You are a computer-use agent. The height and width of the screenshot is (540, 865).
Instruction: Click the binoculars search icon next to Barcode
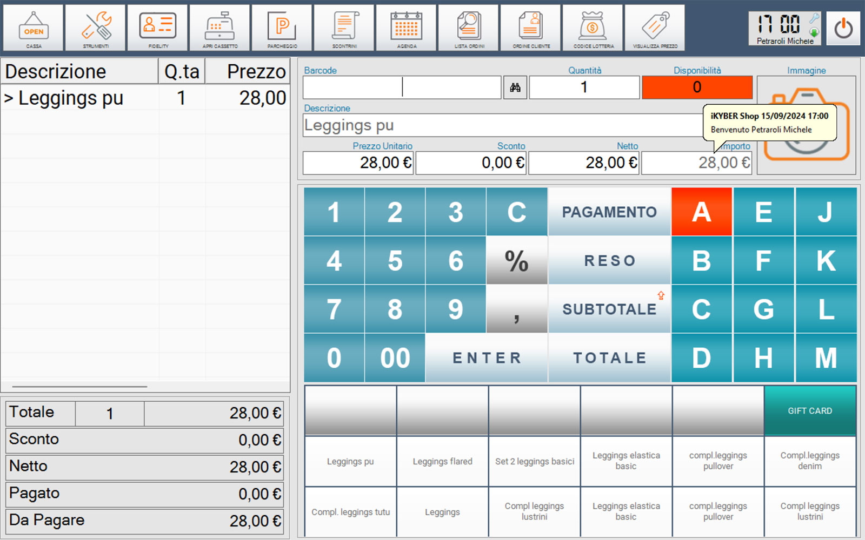[515, 87]
